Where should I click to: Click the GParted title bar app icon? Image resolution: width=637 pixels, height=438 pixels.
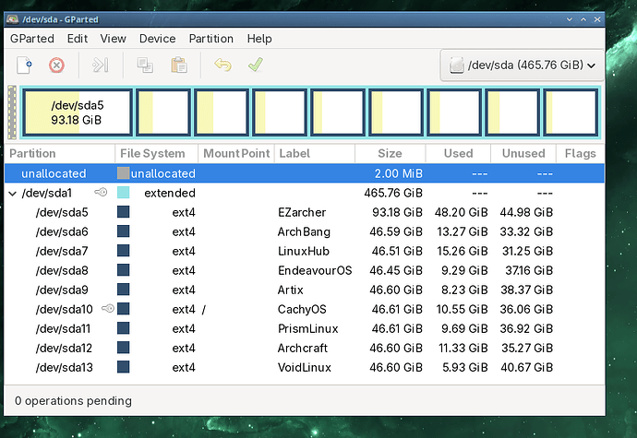(13, 19)
